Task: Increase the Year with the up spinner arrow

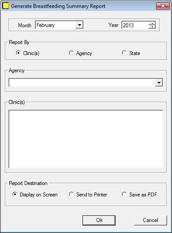Action: pos(152,23)
